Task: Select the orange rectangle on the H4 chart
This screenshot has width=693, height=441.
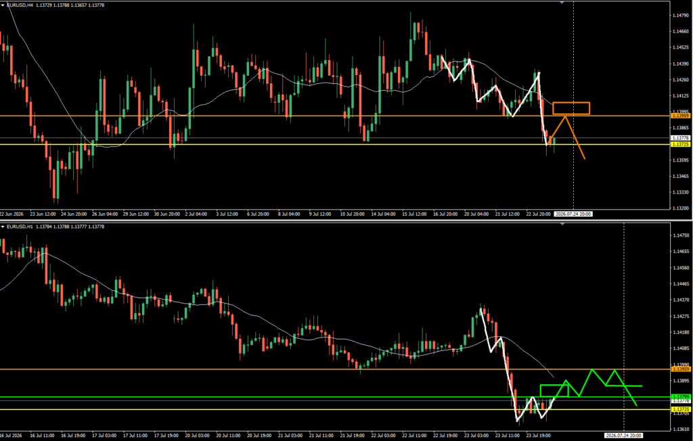Action: [x=571, y=108]
